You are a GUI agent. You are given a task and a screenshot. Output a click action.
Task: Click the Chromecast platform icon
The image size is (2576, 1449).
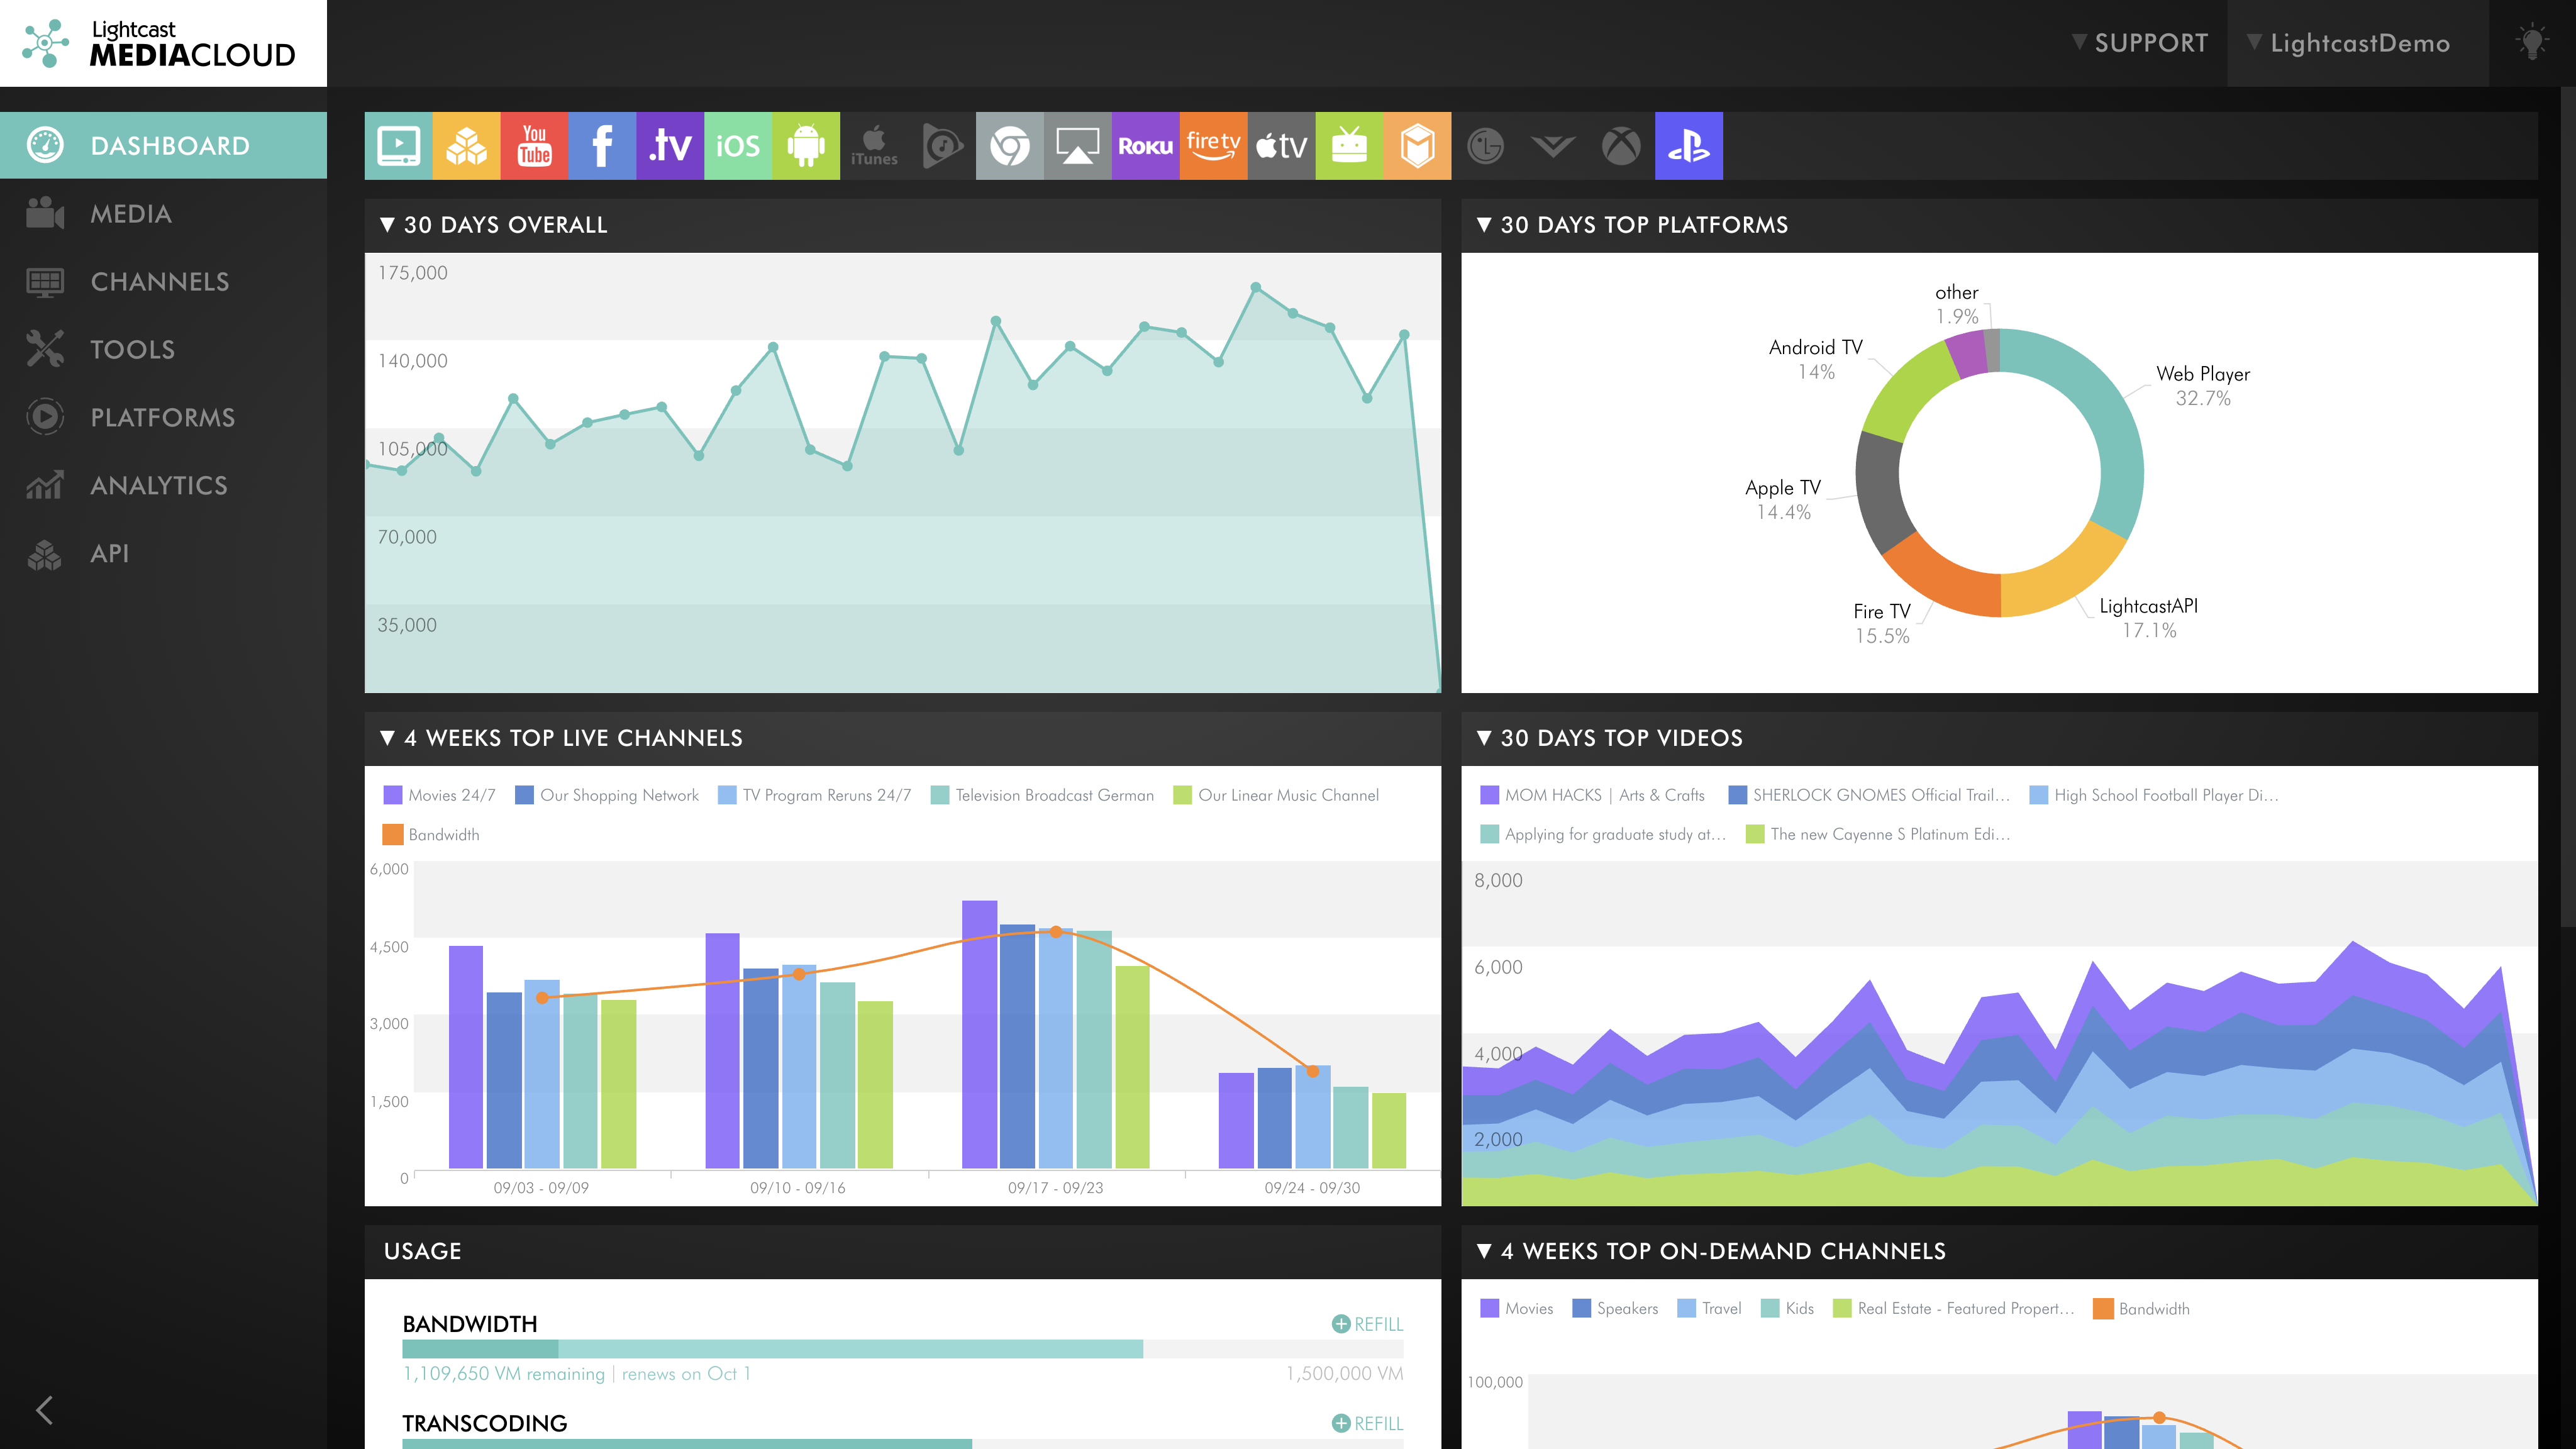click(1009, 146)
